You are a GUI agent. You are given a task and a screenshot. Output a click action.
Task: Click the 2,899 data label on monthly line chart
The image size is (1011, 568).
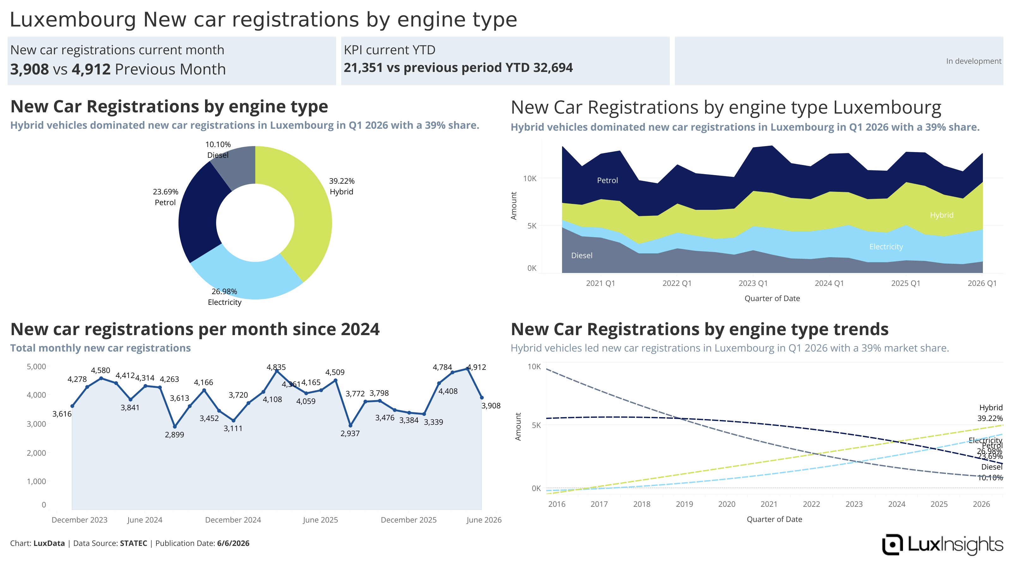[174, 435]
